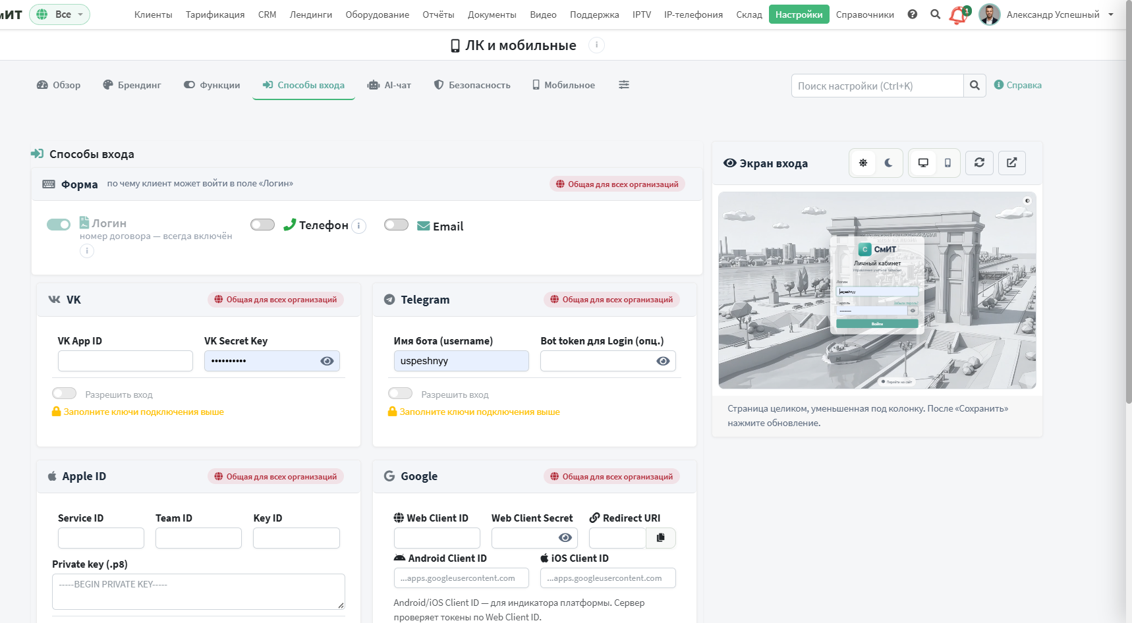
Task: Open the help question mark icon in top bar
Action: tap(912, 14)
